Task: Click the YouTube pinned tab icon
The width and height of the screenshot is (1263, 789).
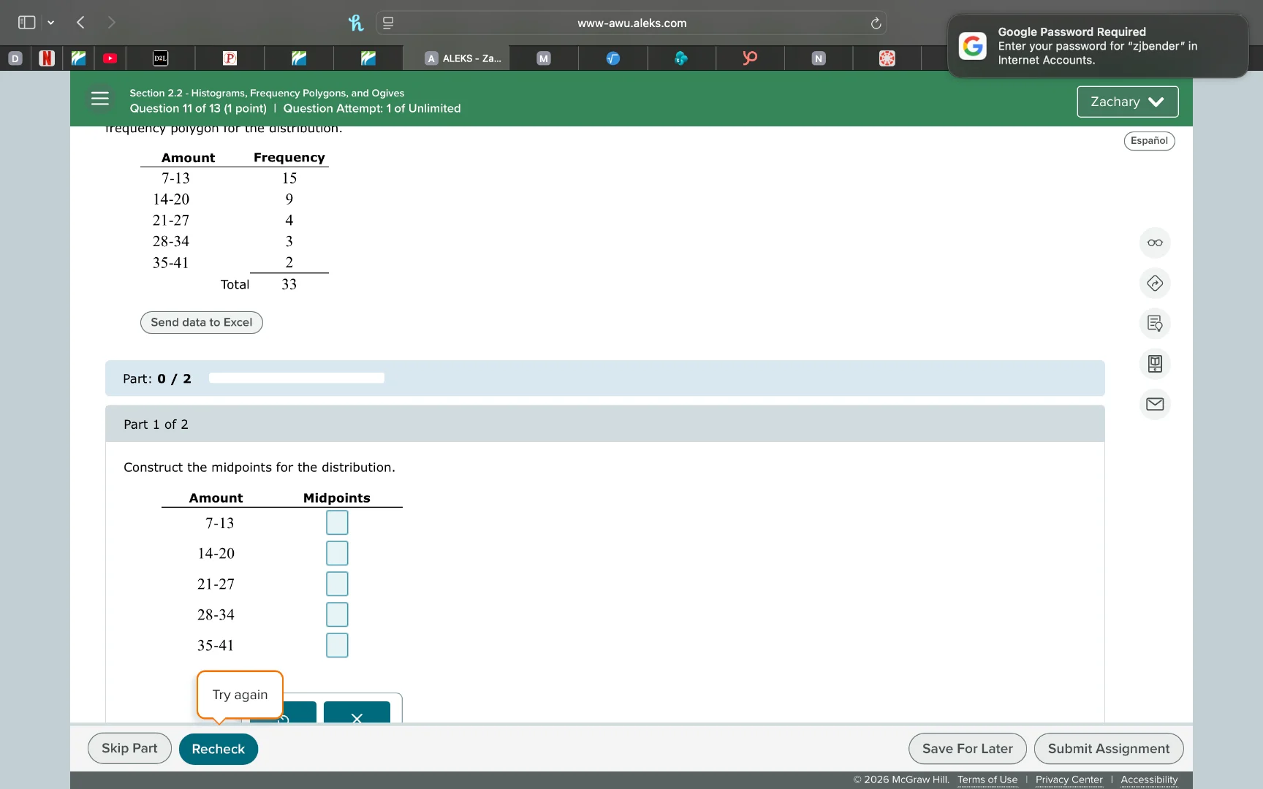Action: pos(110,58)
